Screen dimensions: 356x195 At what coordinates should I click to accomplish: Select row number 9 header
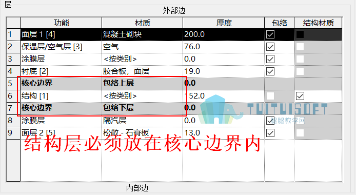13,133
